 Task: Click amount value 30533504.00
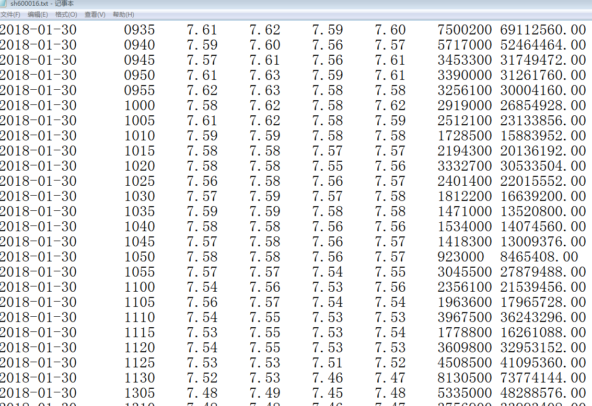tap(543, 166)
